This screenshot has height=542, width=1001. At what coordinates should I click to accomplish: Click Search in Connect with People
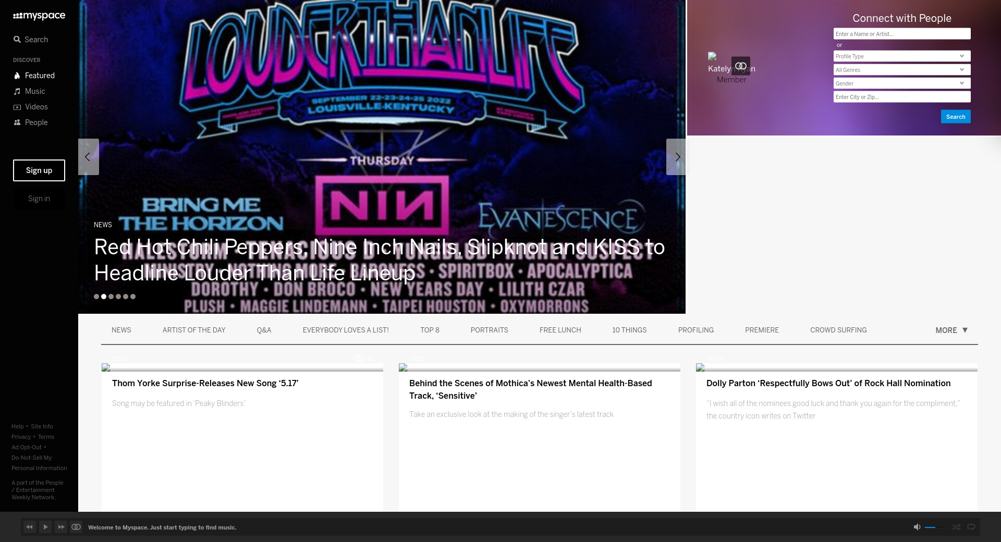pyautogui.click(x=956, y=117)
